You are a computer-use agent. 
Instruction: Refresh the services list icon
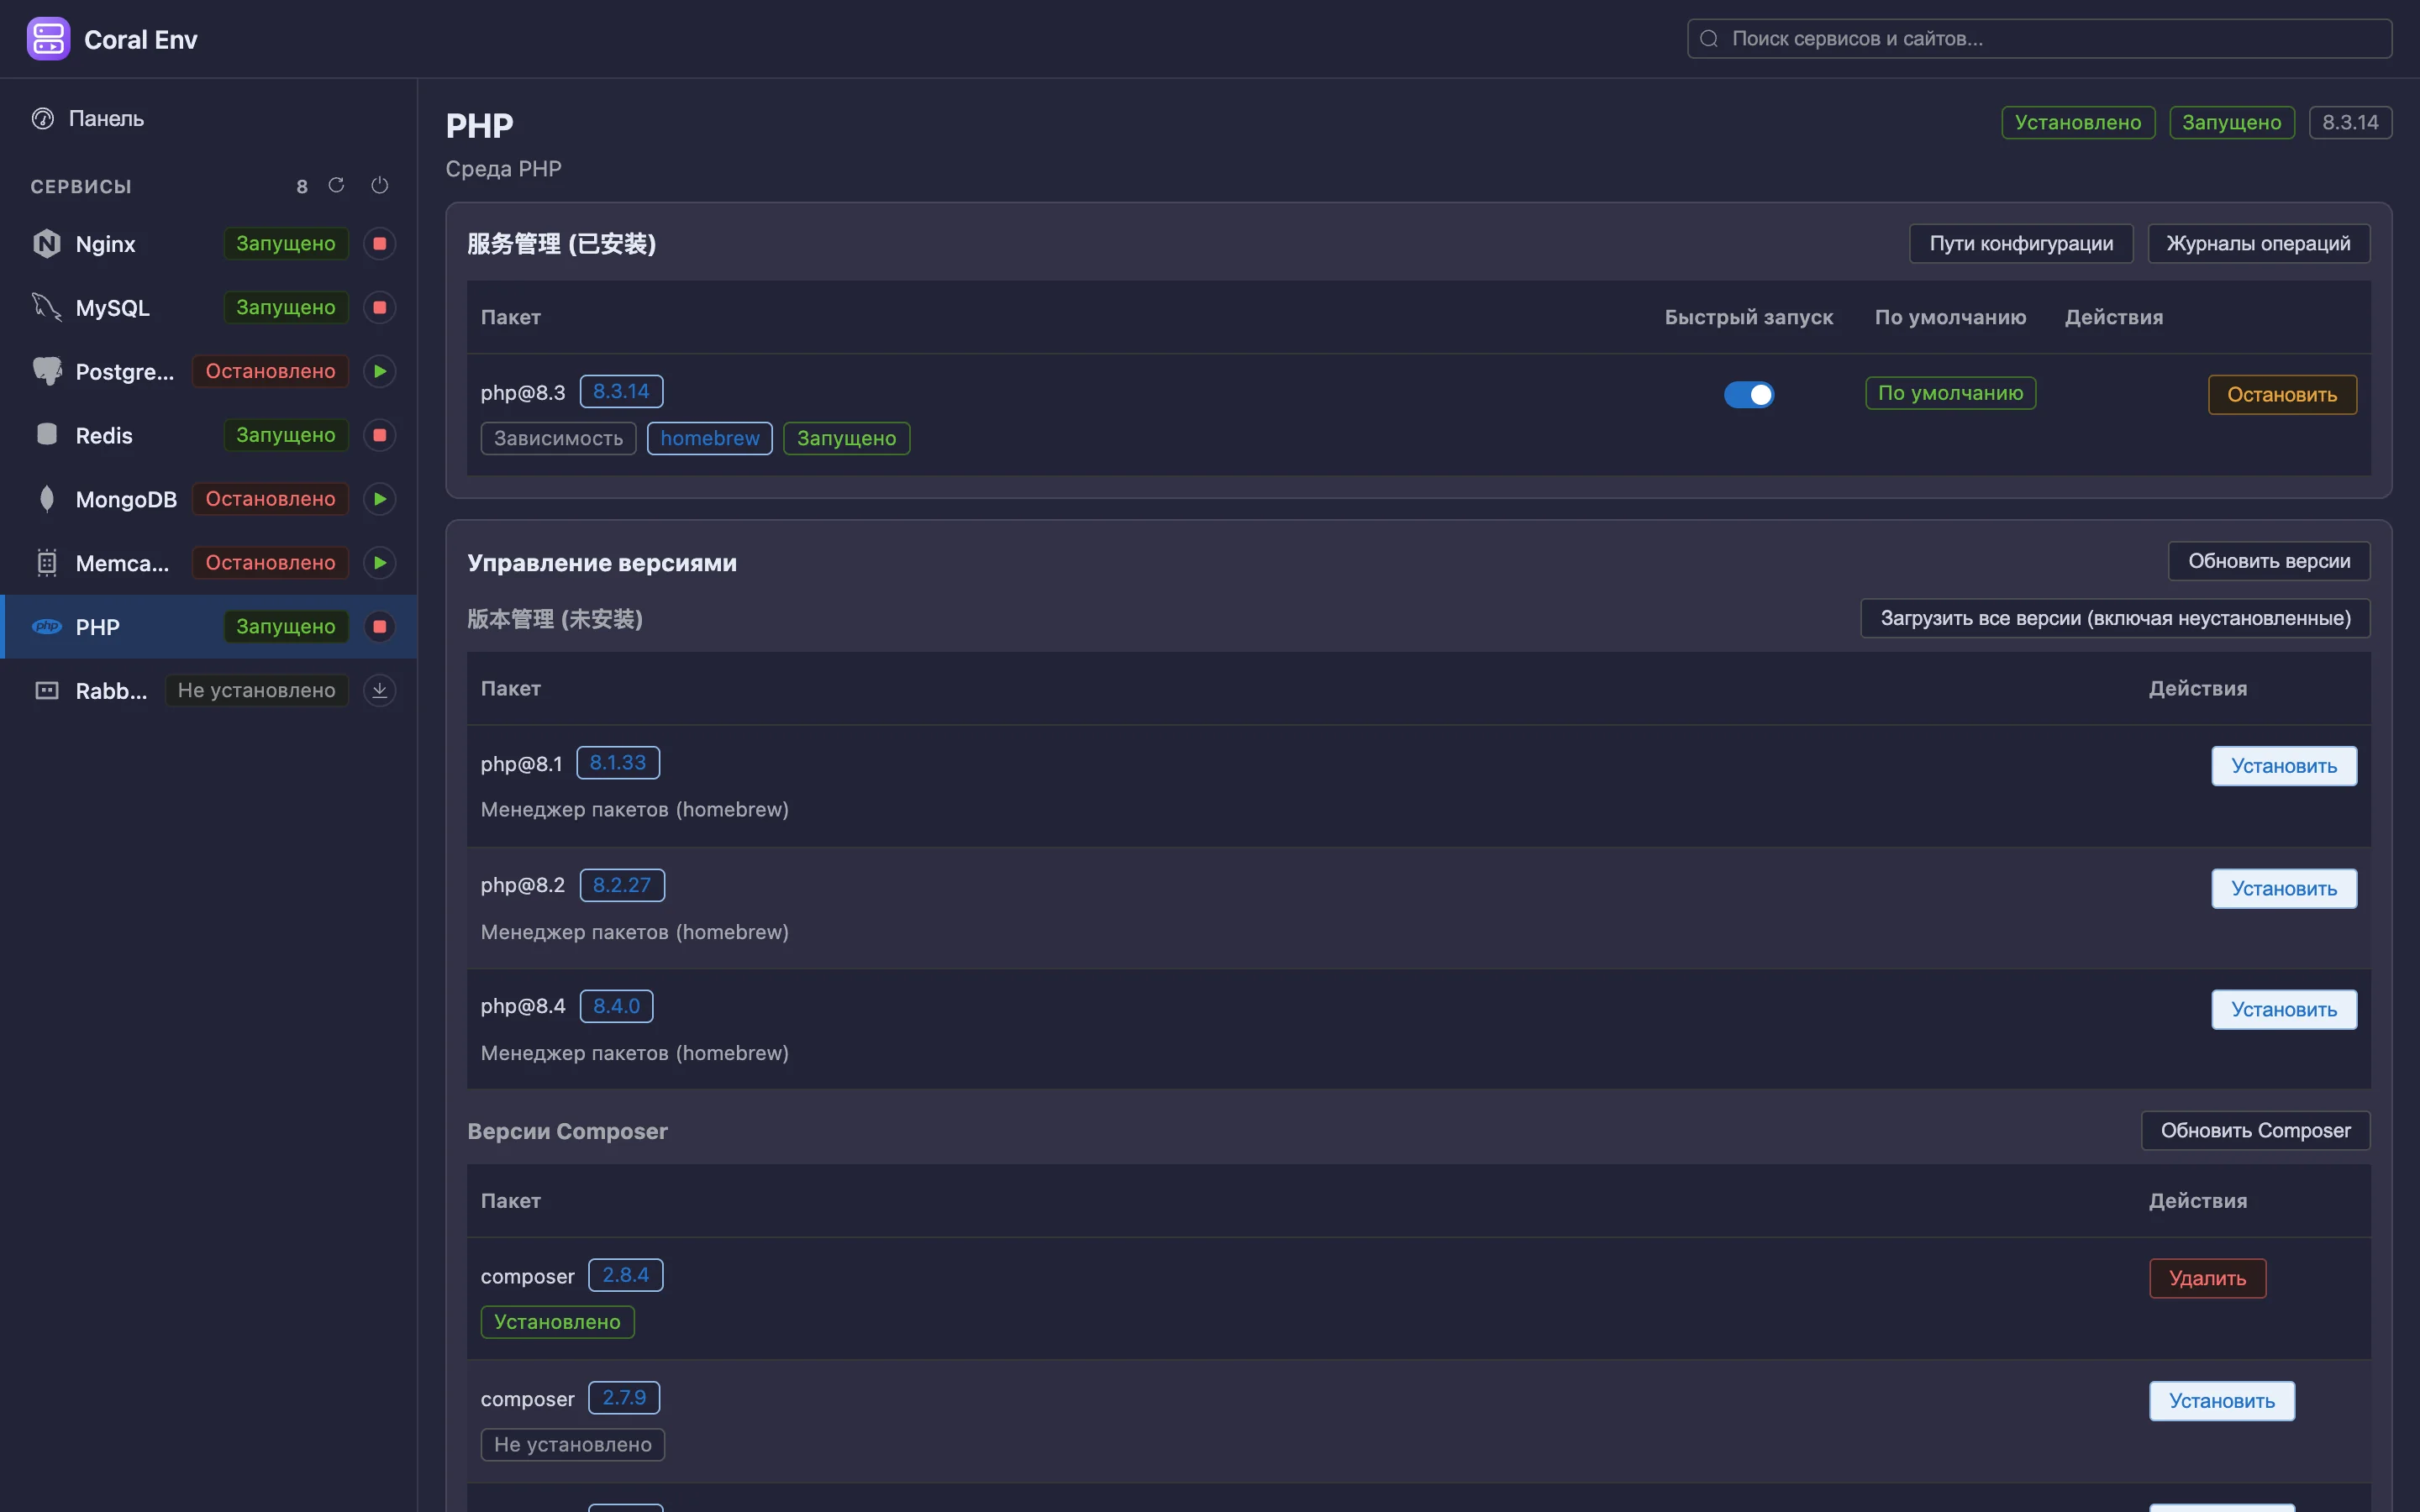(336, 185)
